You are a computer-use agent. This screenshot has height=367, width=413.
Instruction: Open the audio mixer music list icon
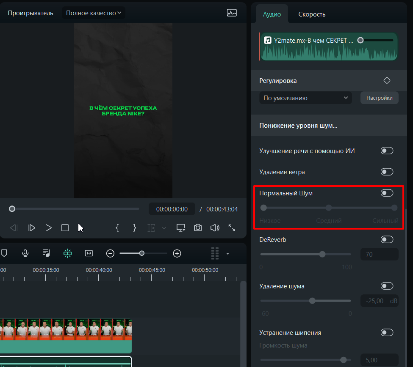coord(46,253)
